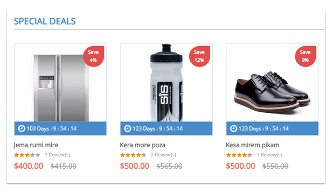332x194 pixels.
Task: Click the SiS water bottle image
Action: [167, 83]
